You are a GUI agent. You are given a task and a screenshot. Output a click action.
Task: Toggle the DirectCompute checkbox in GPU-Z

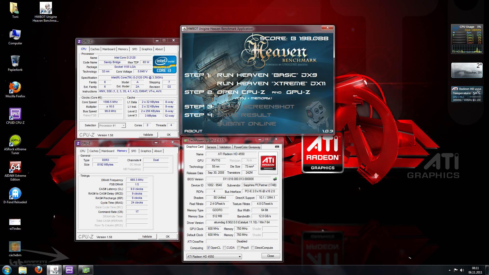253,248
